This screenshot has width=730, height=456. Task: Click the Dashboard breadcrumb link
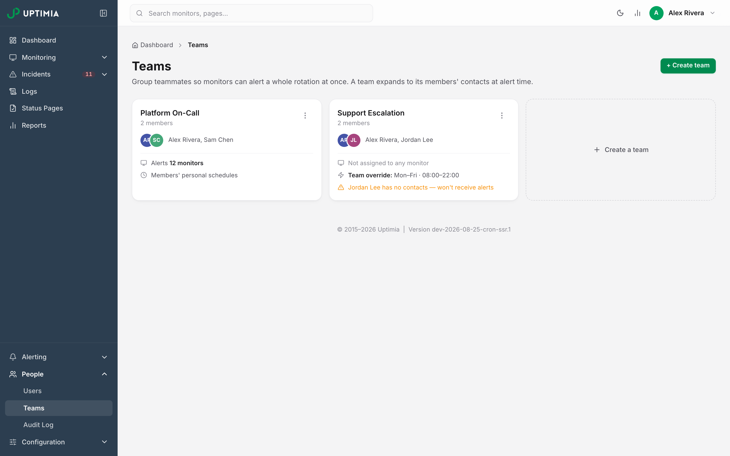click(x=153, y=45)
